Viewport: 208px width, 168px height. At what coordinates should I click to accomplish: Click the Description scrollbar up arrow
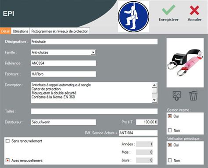(x=154, y=85)
